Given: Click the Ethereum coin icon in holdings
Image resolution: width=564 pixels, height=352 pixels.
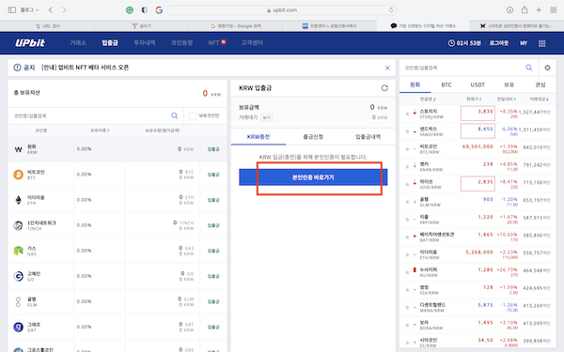Looking at the screenshot, I should pyautogui.click(x=19, y=200).
